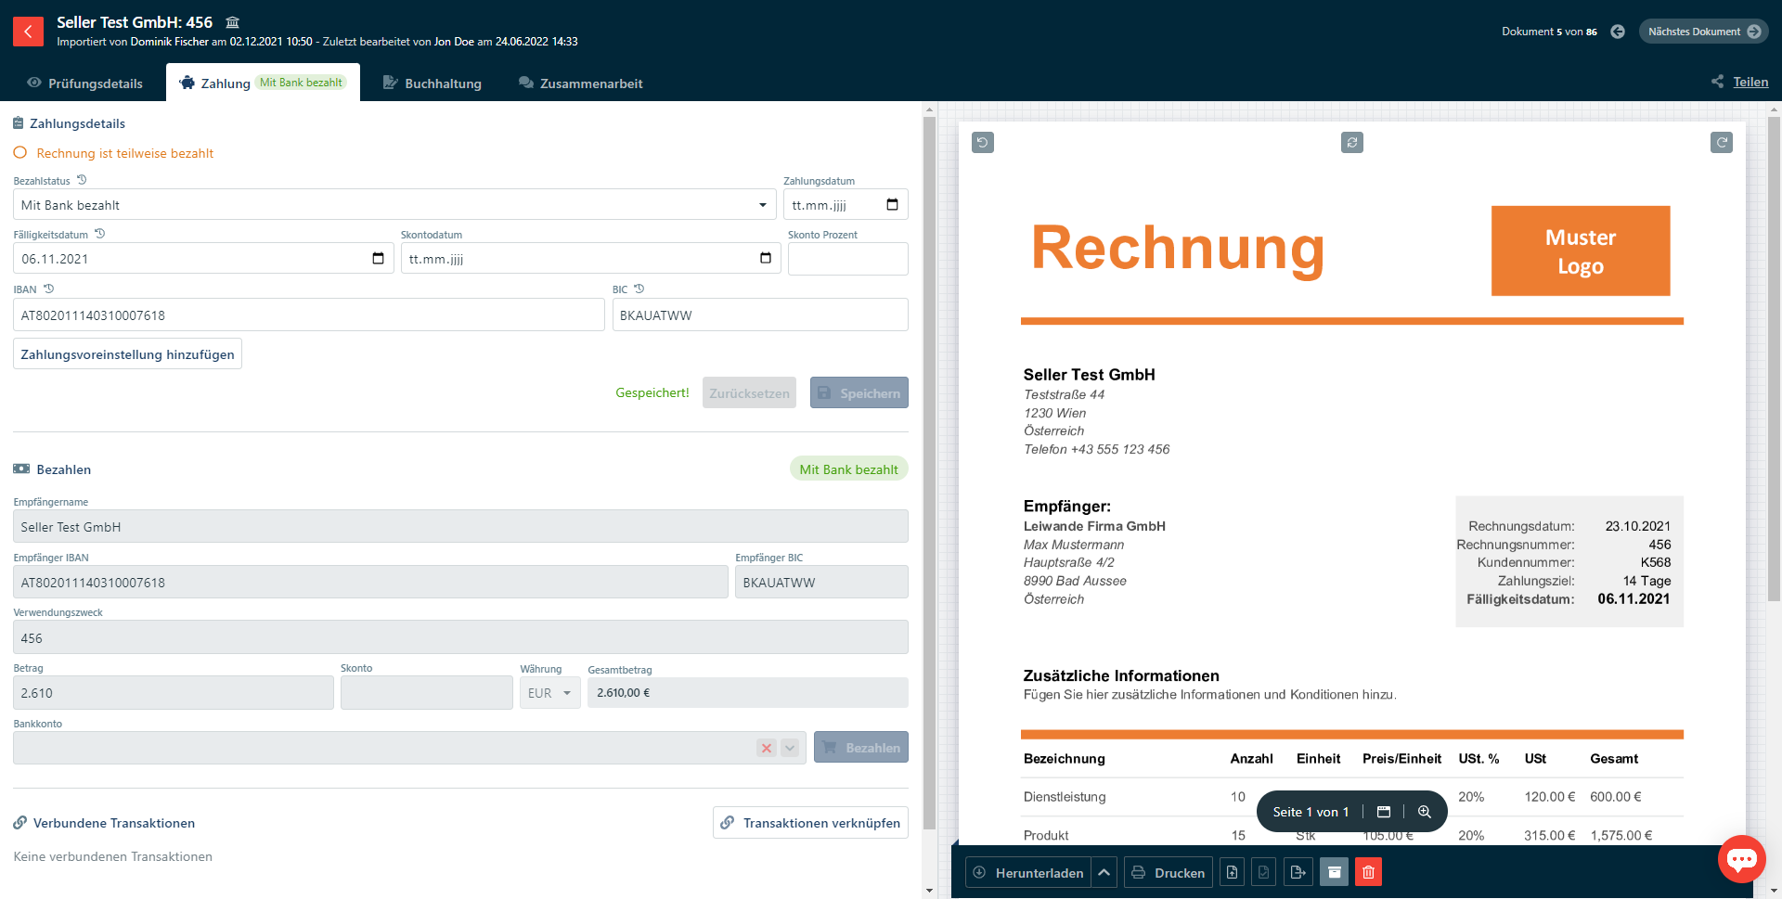Click the history icon next to IBAN label
The width and height of the screenshot is (1782, 899).
pyautogui.click(x=49, y=289)
